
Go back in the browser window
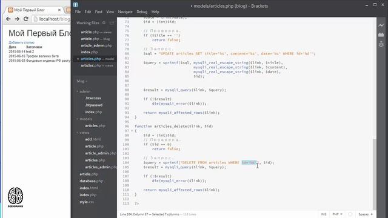[x=8, y=19]
